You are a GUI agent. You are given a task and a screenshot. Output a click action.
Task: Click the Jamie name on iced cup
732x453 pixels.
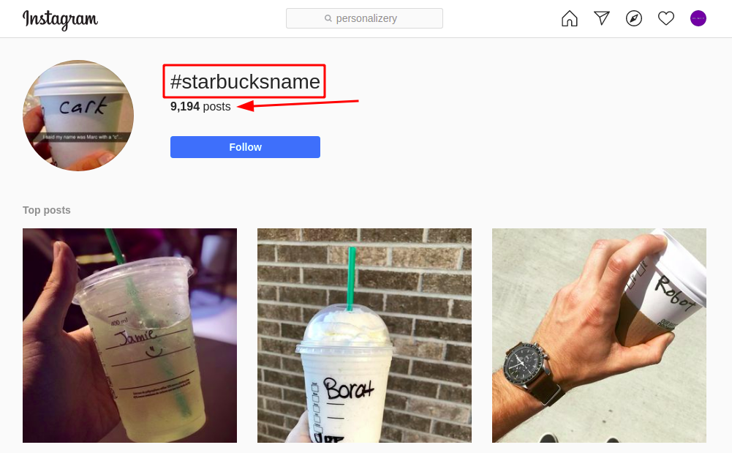pos(136,336)
